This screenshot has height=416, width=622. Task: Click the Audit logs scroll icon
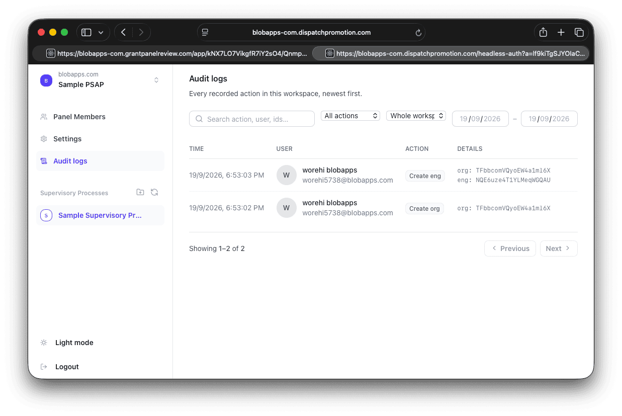(x=44, y=161)
